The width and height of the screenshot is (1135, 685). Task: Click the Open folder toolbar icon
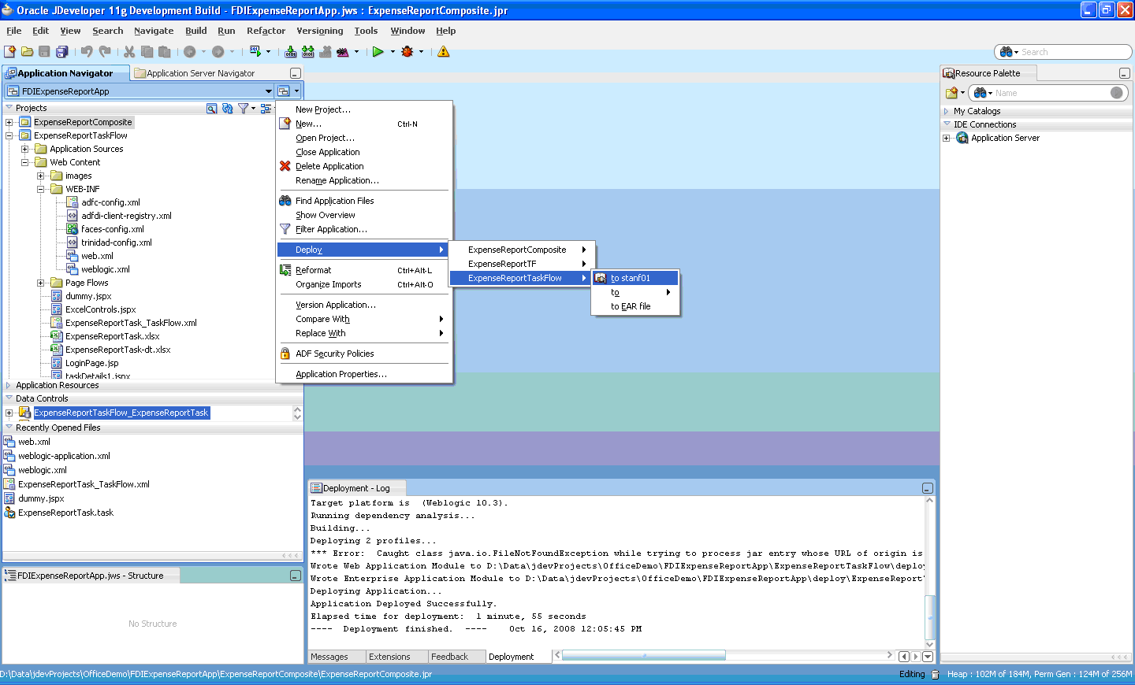tap(27, 52)
